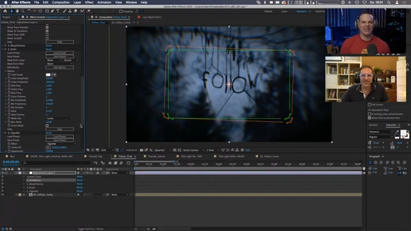The height and width of the screenshot is (231, 411).
Task: Toggle Move time to preview time checkbox
Action: click(x=369, y=118)
